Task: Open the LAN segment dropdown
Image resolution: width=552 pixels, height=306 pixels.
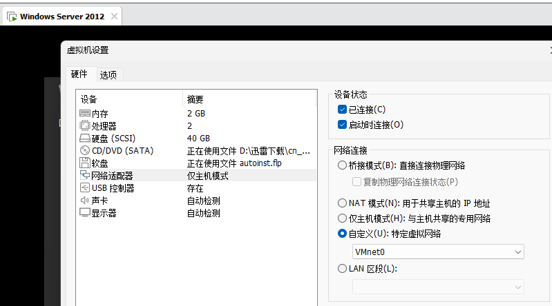Action: pos(438,287)
